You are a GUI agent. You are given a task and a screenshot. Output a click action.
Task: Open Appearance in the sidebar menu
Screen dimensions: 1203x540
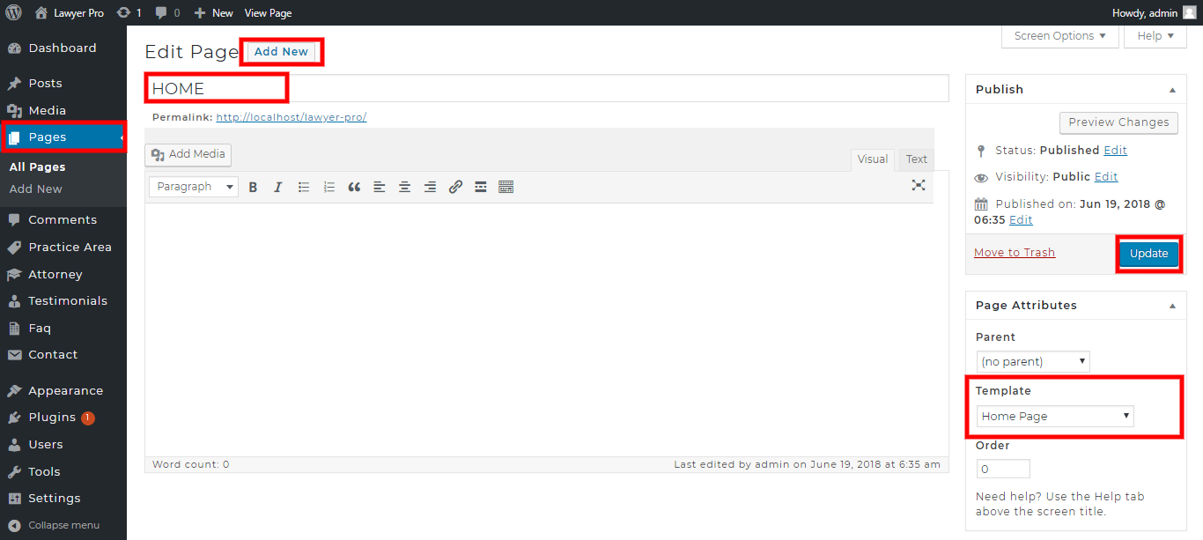[x=65, y=390]
